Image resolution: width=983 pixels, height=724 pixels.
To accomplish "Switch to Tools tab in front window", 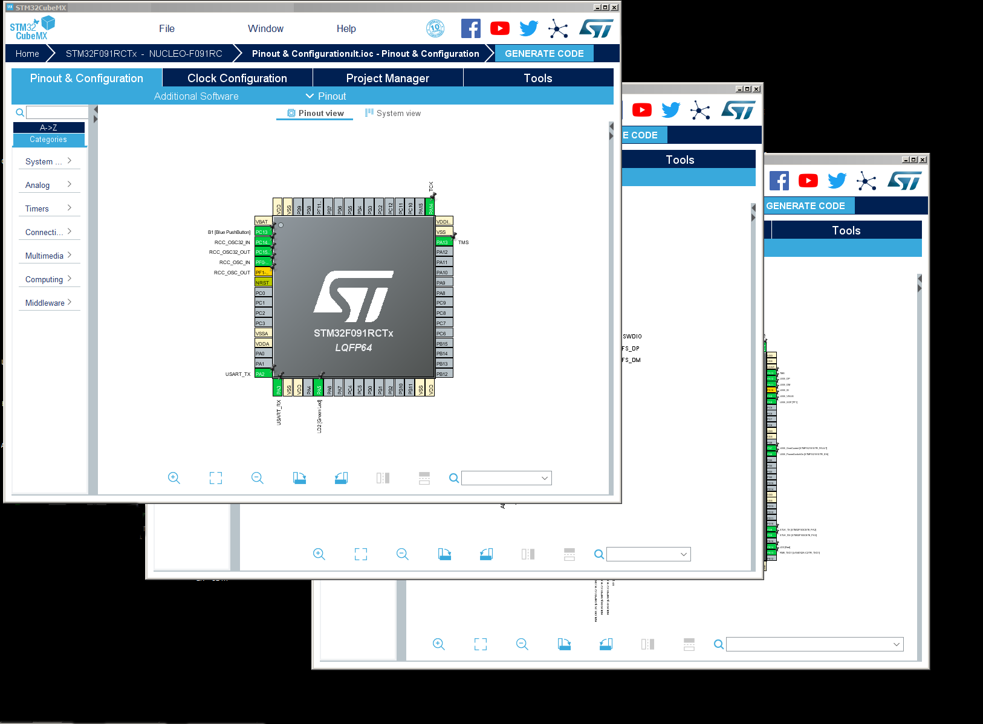I will click(538, 78).
